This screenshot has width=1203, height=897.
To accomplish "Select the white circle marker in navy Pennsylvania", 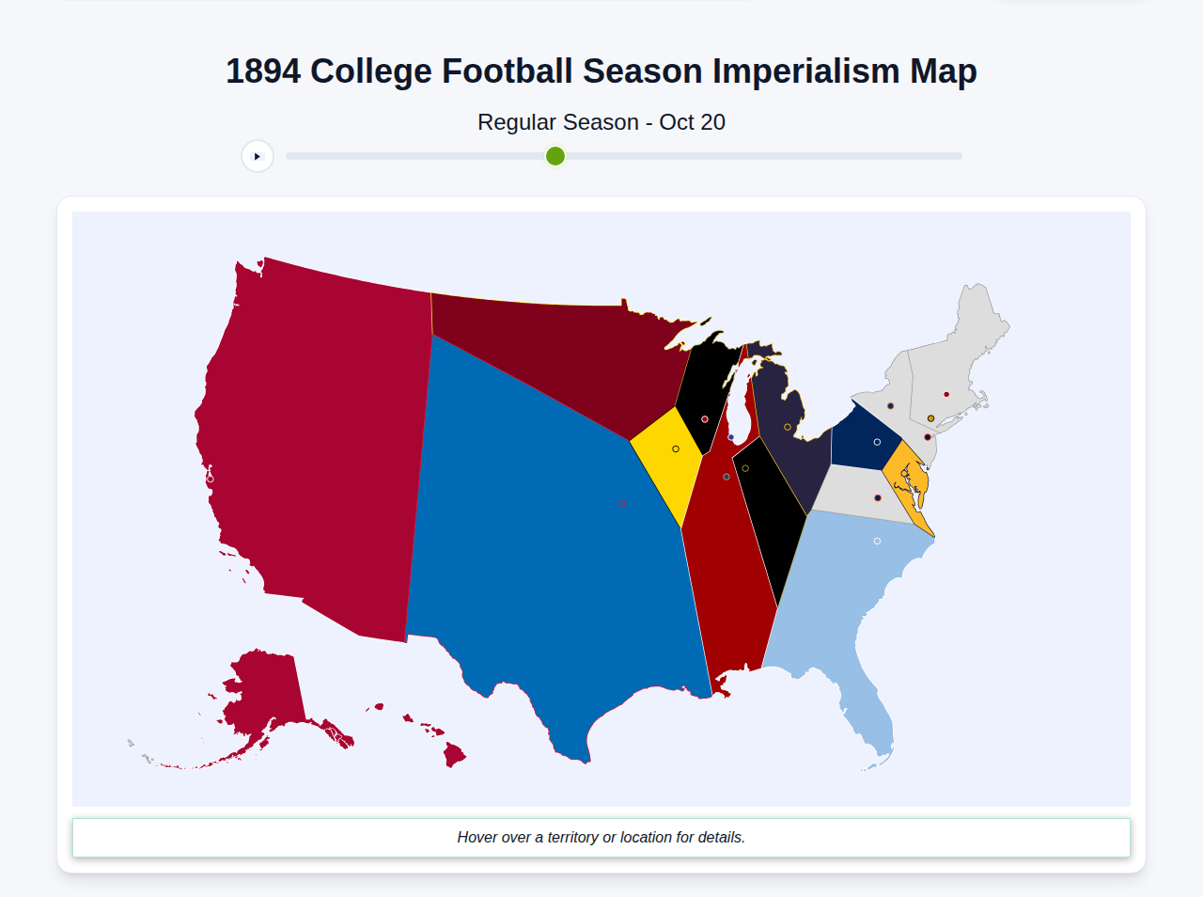I will [x=877, y=442].
